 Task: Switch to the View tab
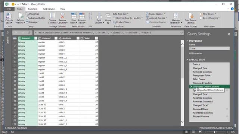(x=62, y=9)
